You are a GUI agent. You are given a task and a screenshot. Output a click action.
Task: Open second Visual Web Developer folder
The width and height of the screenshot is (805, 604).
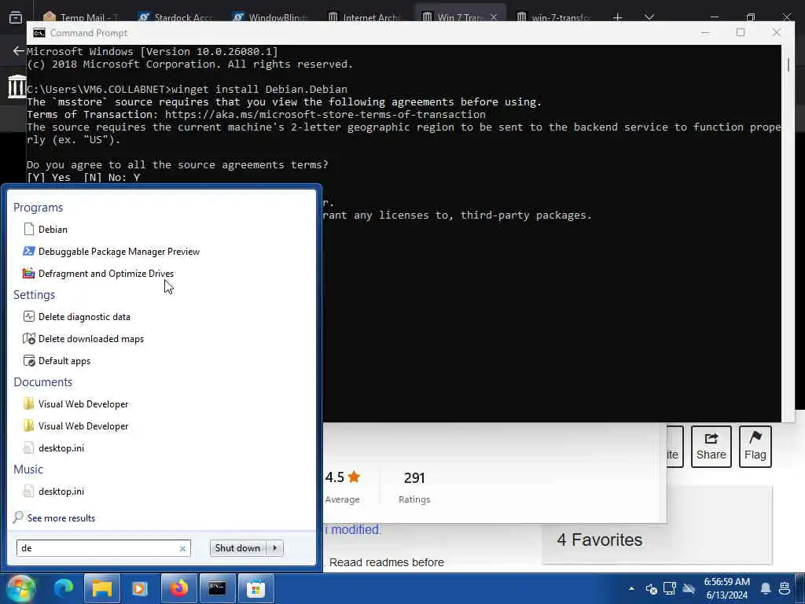click(x=76, y=426)
